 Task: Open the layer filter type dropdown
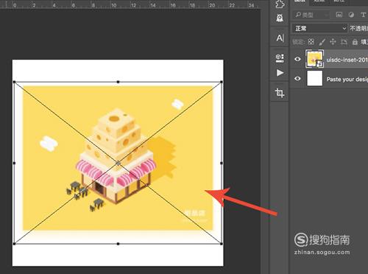point(311,15)
